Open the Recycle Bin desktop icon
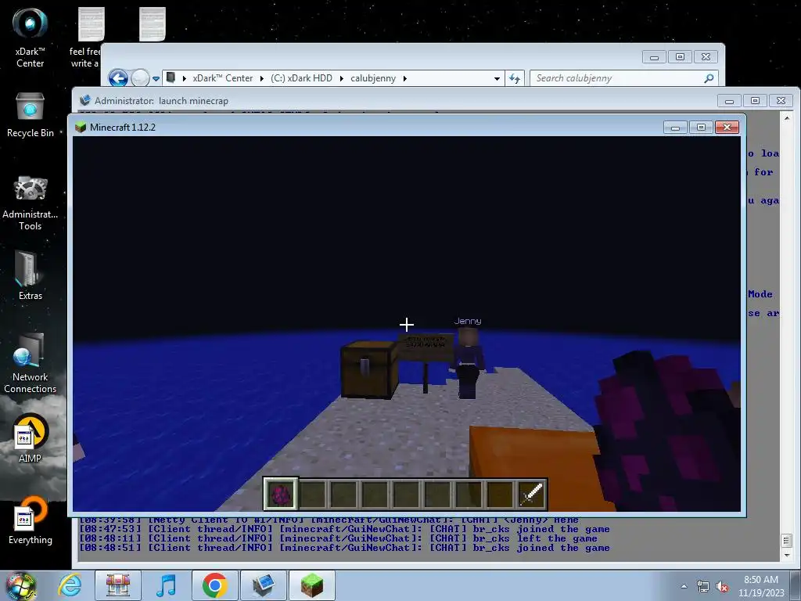Screen dimensions: 801x601 pyautogui.click(x=30, y=116)
